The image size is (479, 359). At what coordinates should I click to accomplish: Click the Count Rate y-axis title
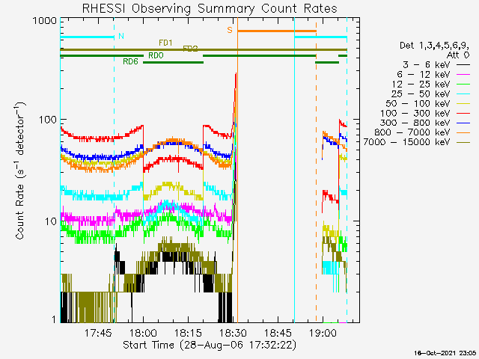tap(20, 171)
